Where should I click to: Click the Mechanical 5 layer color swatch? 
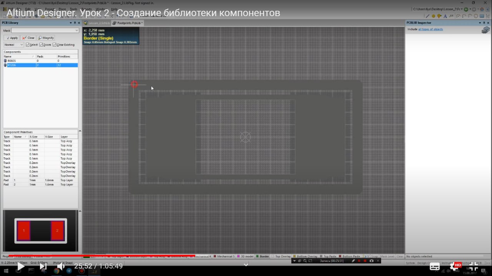(x=215, y=256)
